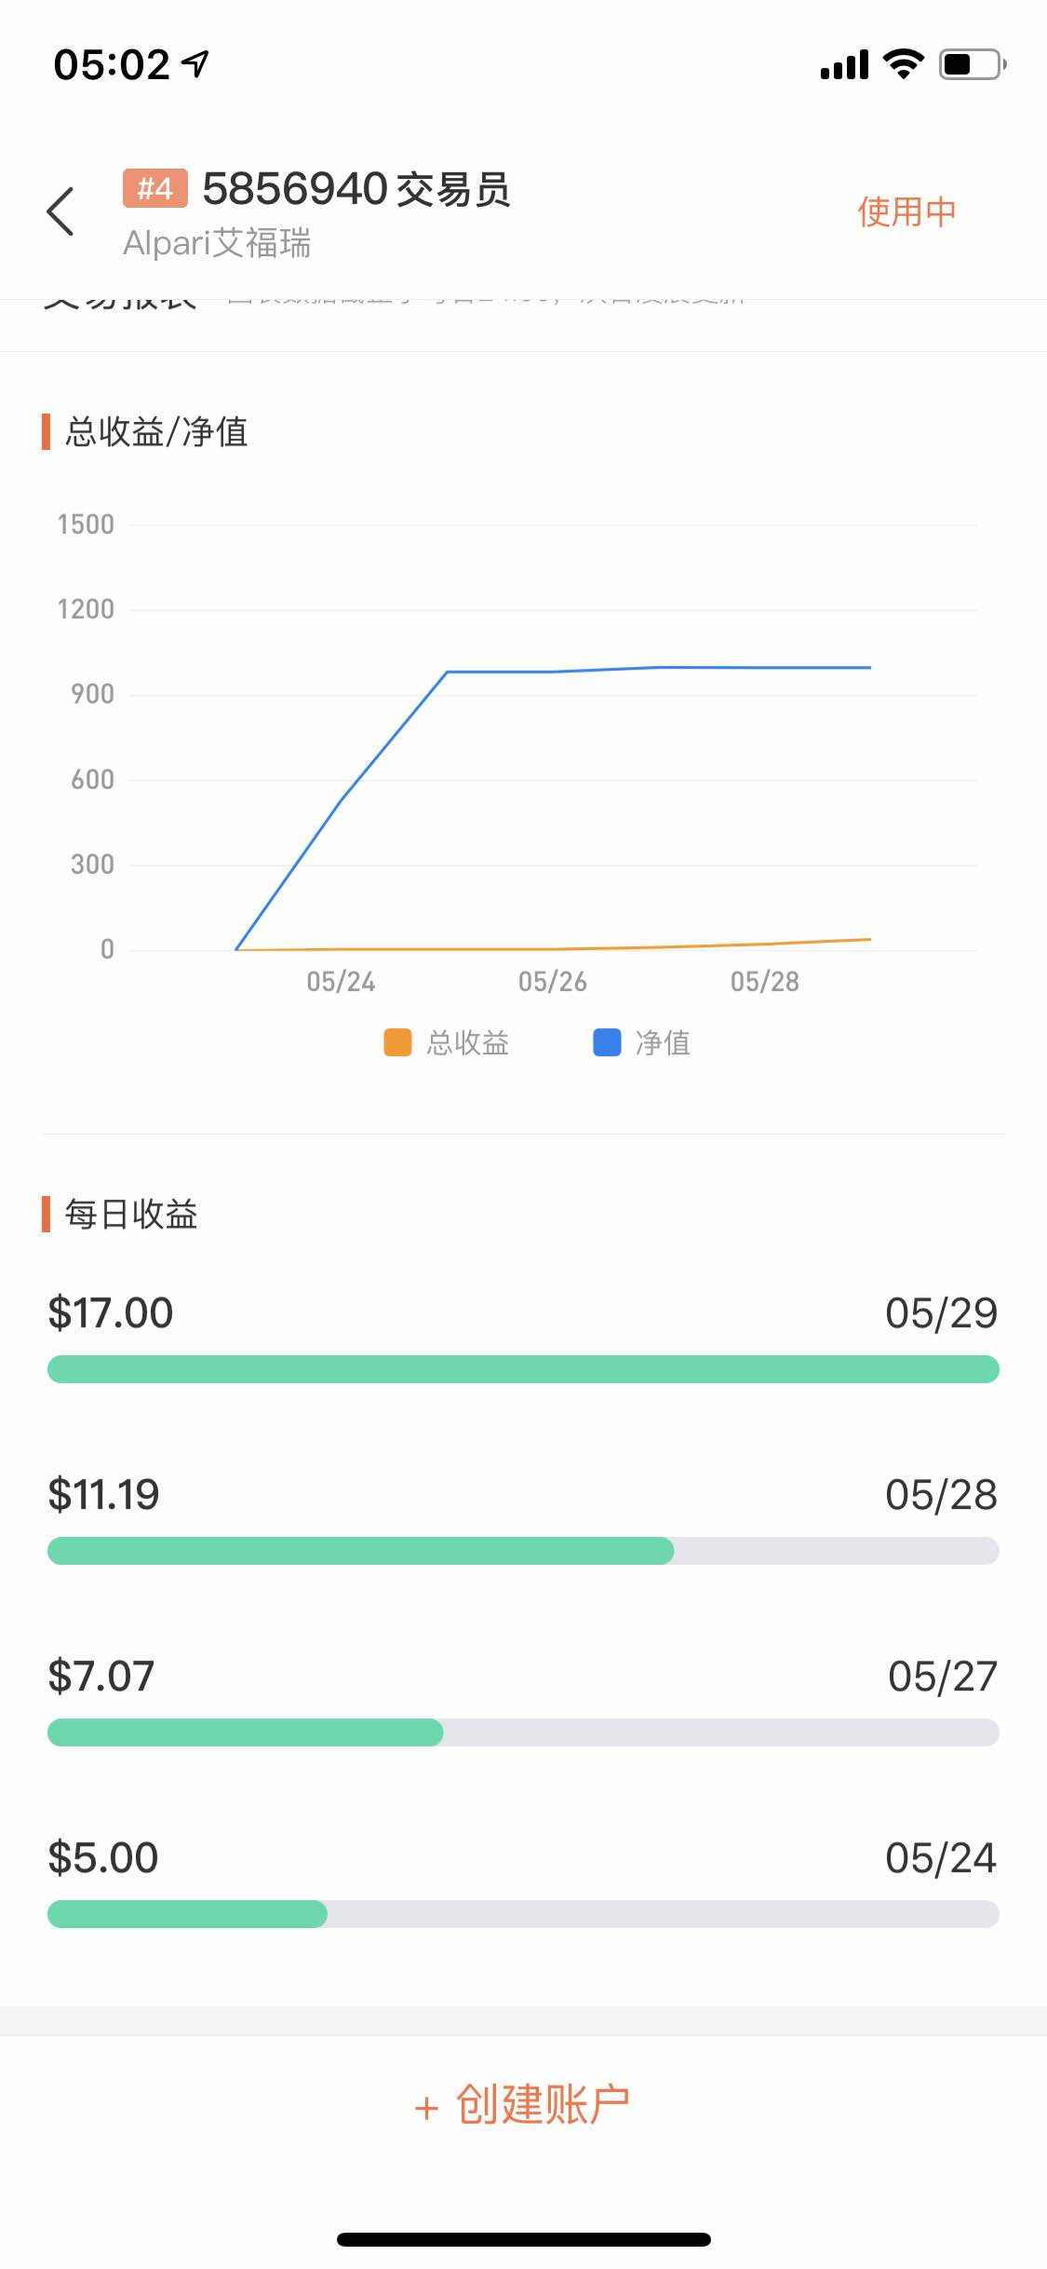Image resolution: width=1047 pixels, height=2269 pixels.
Task: Tap the back arrow icon
Action: (x=60, y=211)
